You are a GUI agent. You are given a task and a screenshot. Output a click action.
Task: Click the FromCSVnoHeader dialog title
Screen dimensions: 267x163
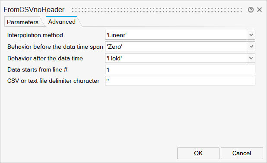[34, 9]
